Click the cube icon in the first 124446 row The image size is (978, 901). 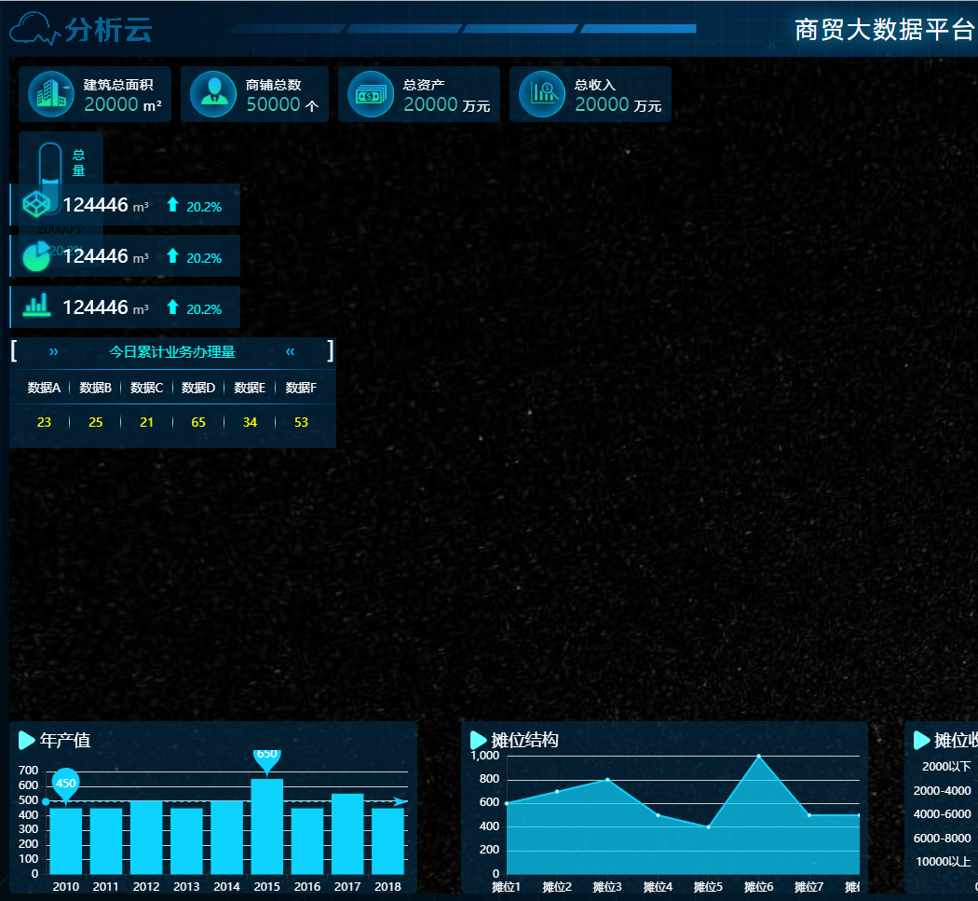(x=36, y=205)
